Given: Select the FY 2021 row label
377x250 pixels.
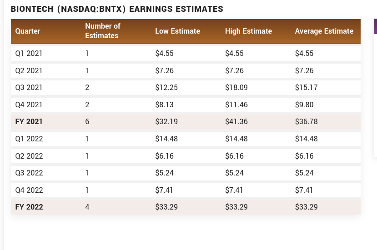Looking at the screenshot, I should coord(29,122).
